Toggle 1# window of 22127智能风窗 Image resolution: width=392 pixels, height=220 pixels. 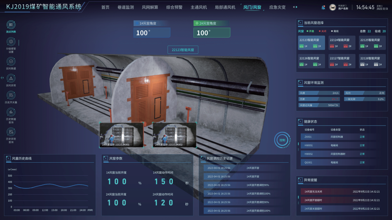pos(332,64)
